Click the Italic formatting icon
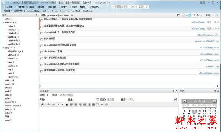The width and height of the screenshot is (221, 132). point(63,105)
